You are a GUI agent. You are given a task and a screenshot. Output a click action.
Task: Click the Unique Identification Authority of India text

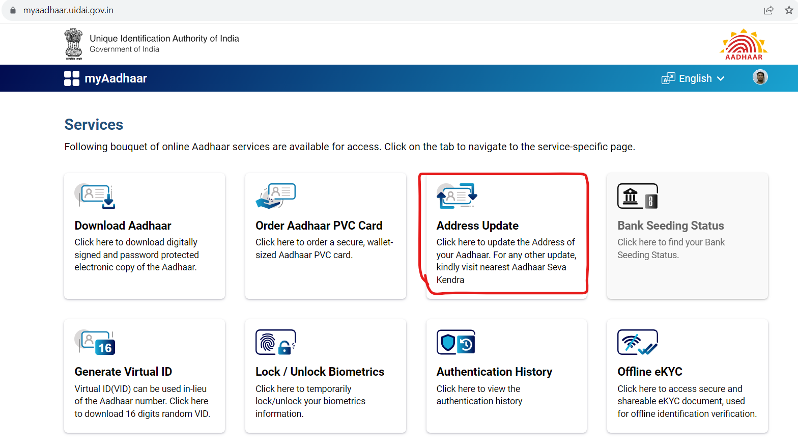pos(164,39)
